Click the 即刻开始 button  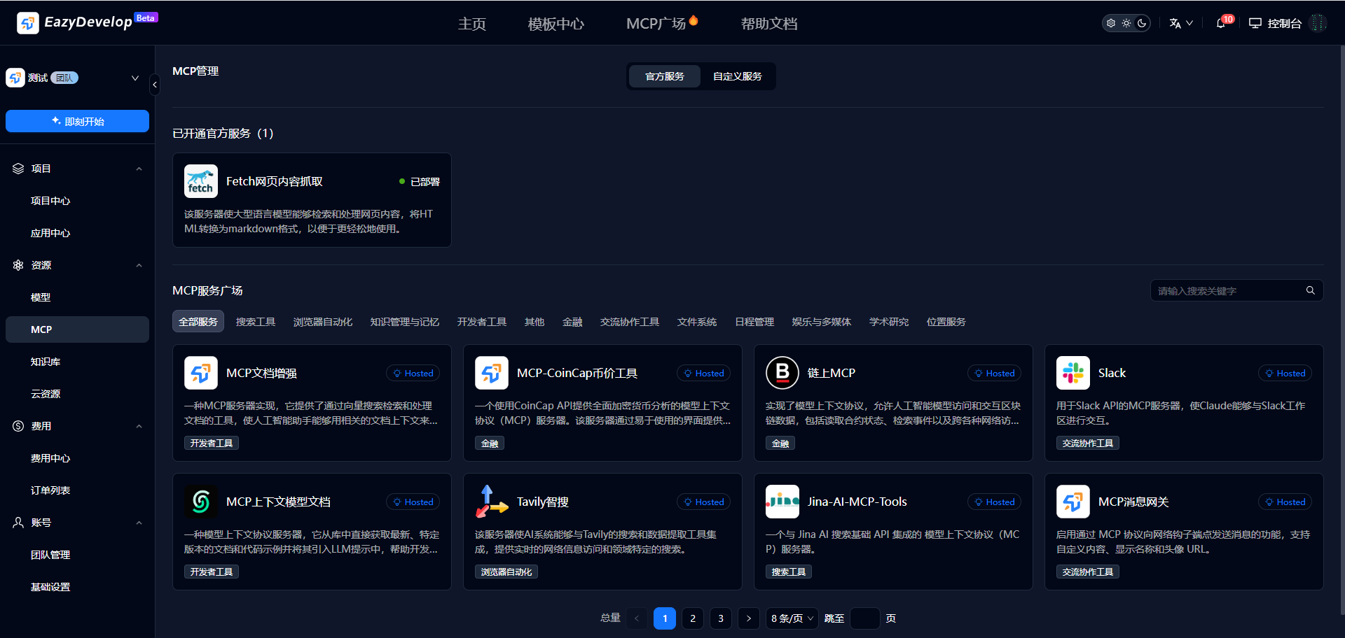(77, 121)
